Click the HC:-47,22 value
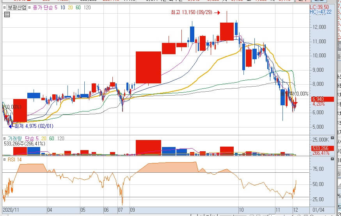This screenshot has width=341, height=216. (321, 12)
